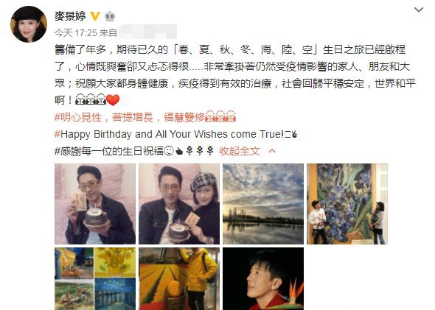The height and width of the screenshot is (310, 435).
Task: Click the gold V verification badge
Action: 95,16
